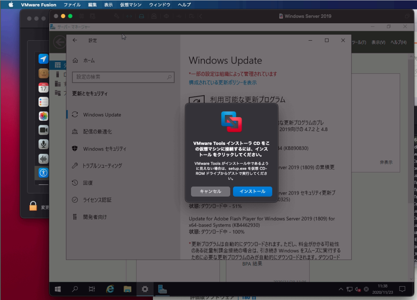417x300 pixels.
Task: Switch to Server Manager on taskbar
Action: pyautogui.click(x=162, y=289)
